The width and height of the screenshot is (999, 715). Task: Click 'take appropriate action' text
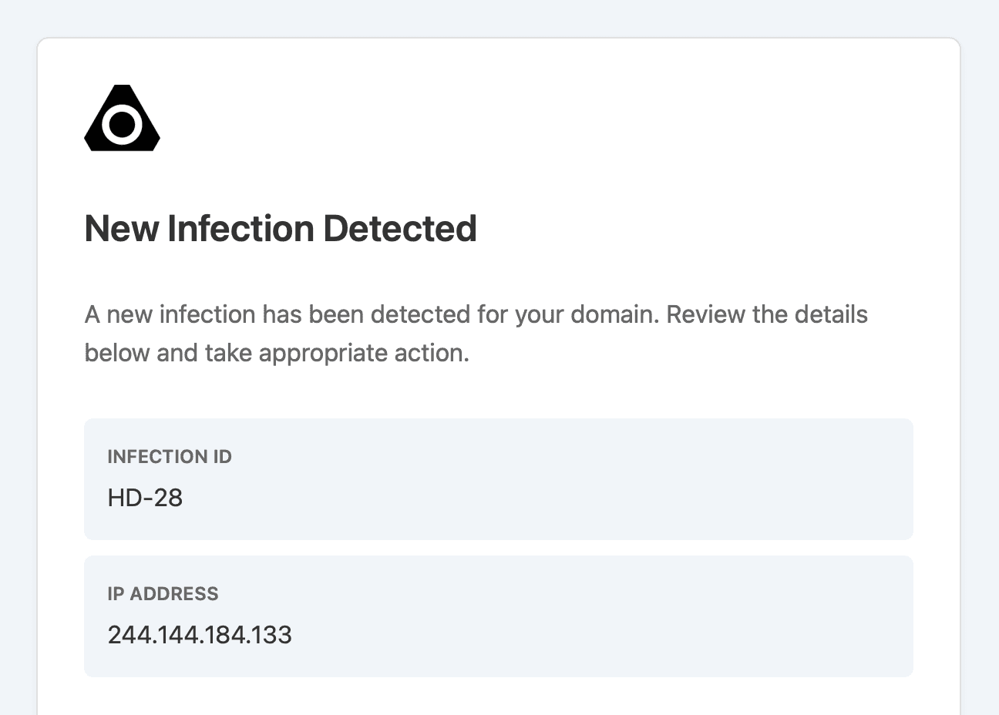[x=335, y=353]
